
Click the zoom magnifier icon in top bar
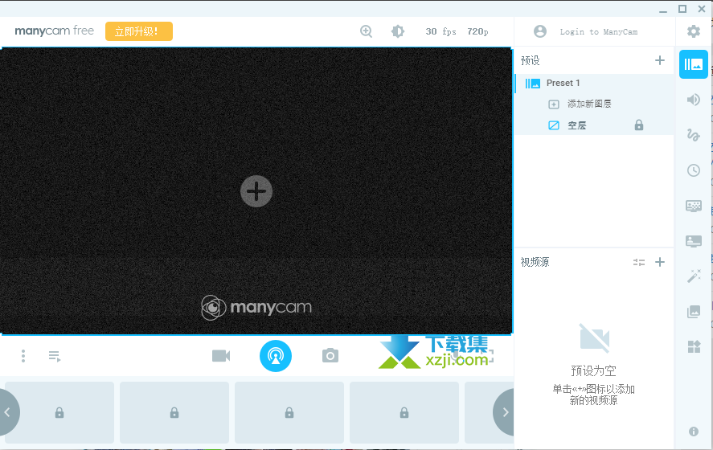click(366, 31)
